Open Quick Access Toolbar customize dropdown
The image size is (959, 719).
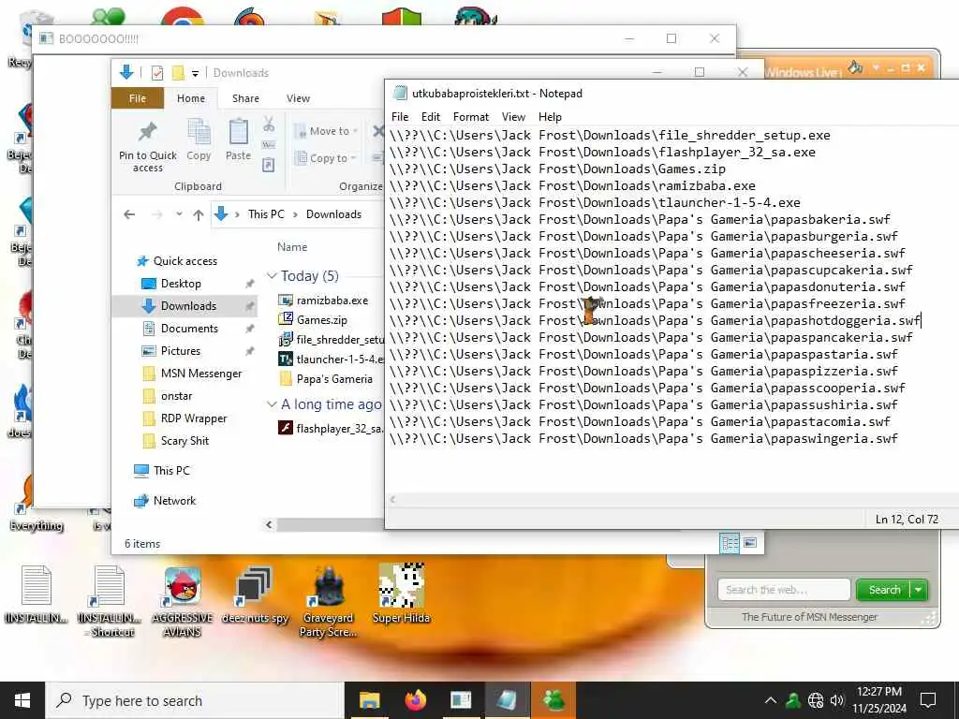tap(195, 73)
